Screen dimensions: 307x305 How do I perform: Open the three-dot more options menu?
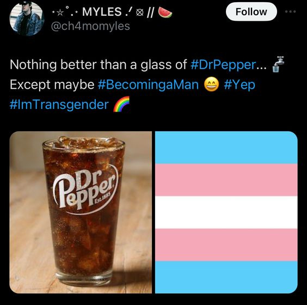[290, 12]
